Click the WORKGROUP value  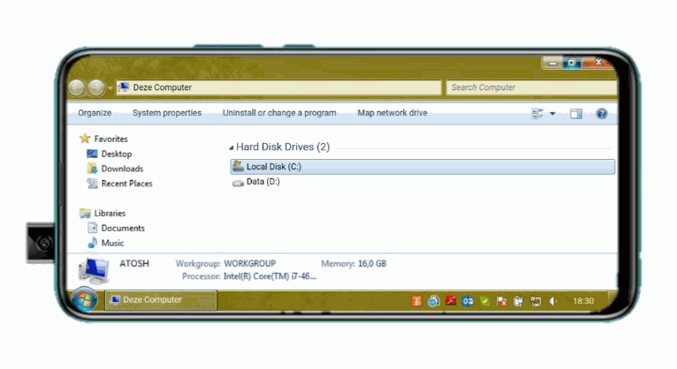(x=249, y=263)
